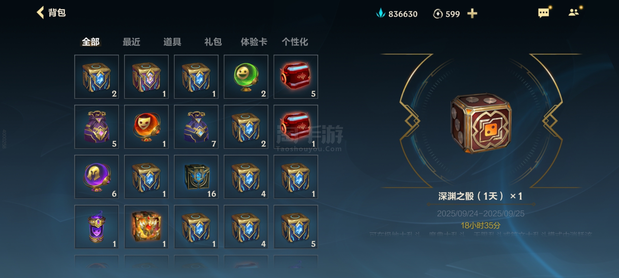Image resolution: width=619 pixels, height=278 pixels.
Task: Go back from the 背包 screen
Action: pyautogui.click(x=40, y=13)
